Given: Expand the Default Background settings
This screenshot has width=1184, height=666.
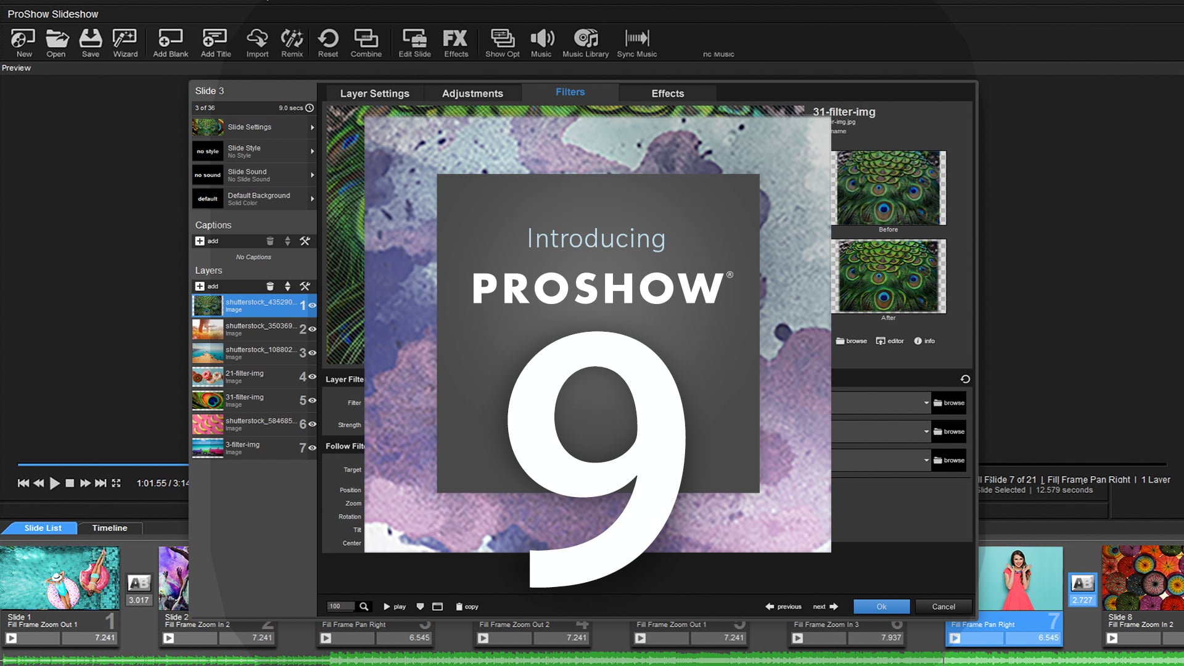Looking at the screenshot, I should (311, 199).
